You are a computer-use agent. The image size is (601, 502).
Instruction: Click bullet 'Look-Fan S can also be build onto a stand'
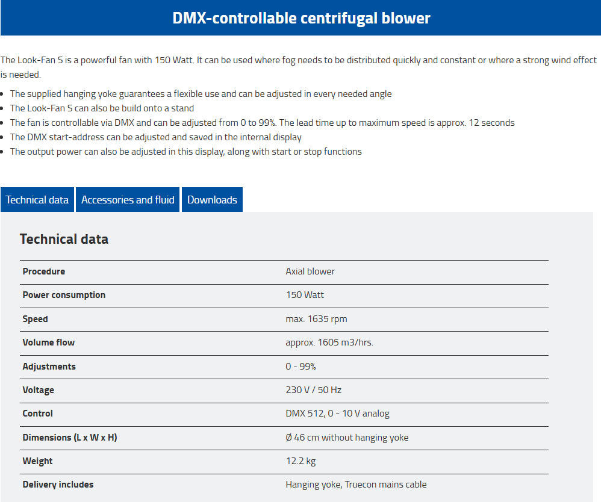(x=102, y=108)
